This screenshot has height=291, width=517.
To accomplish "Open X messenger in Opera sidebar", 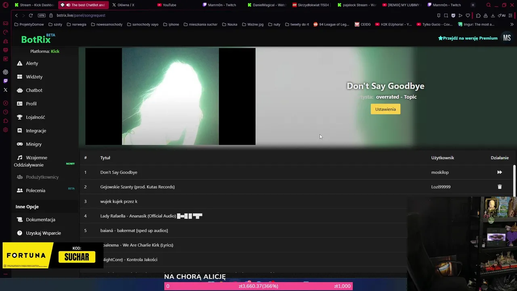I will click(5, 90).
